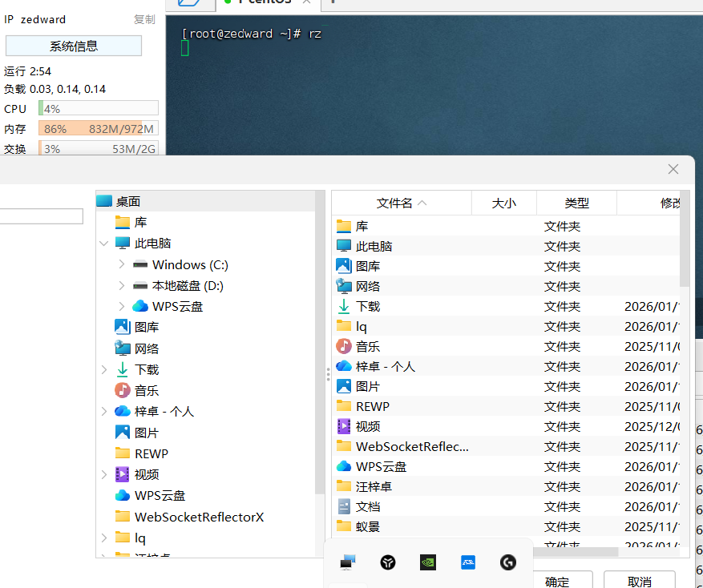The height and width of the screenshot is (588, 703).
Task: Select the 下载 download icon in file list
Action: click(x=344, y=306)
